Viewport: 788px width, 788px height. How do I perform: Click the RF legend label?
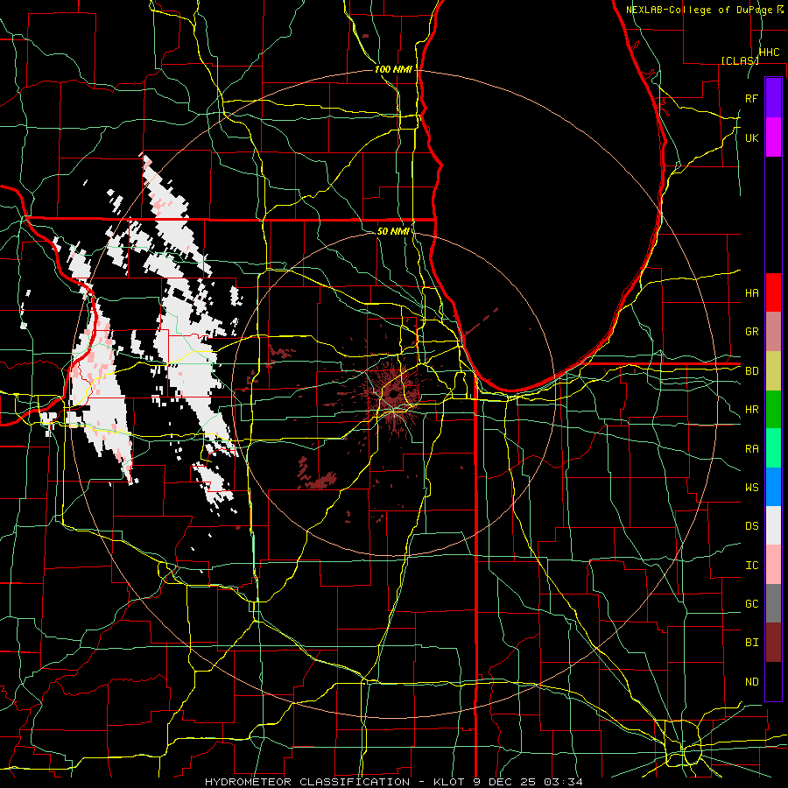coord(751,98)
